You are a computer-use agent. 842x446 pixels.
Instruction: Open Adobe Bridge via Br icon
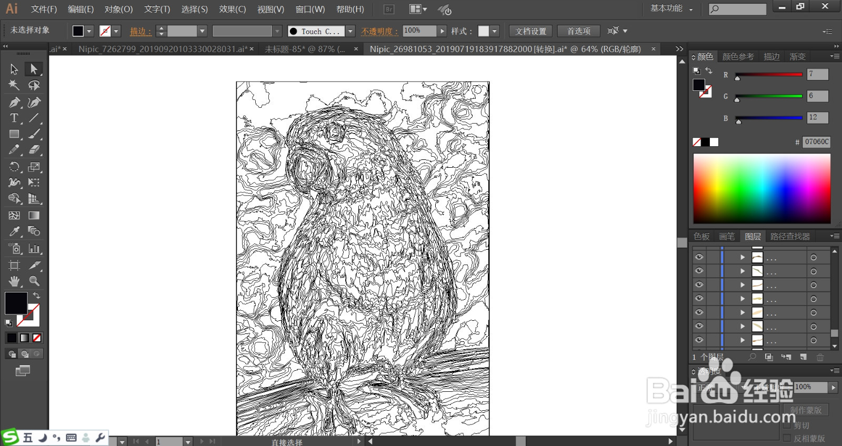point(389,9)
